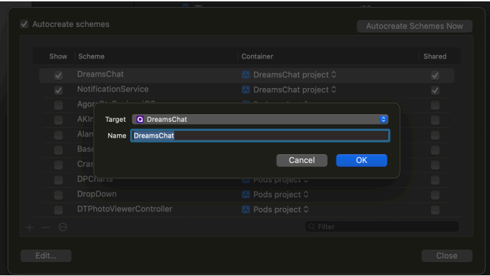
Task: Toggle the Autocreate schemes checkbox
Action: click(25, 24)
